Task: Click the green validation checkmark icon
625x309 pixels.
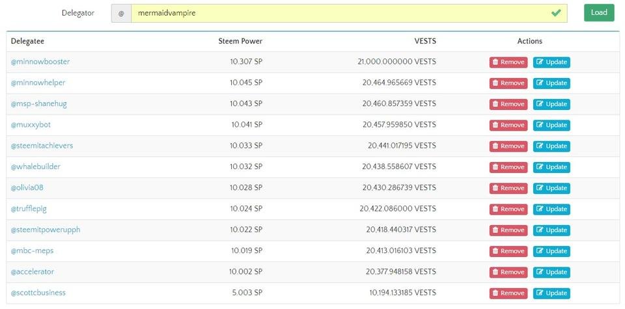Action: [x=555, y=13]
